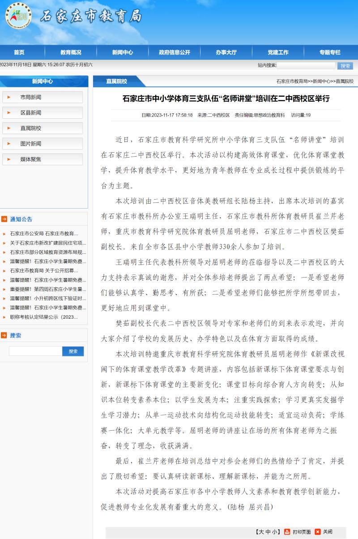358x539 pixels.
Task: Focus the sidebar search input field
Action: pos(35,351)
